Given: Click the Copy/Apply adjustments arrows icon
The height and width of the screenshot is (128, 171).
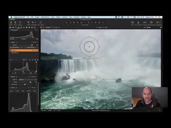Looking at the screenshot, I should pyautogui.click(x=157, y=22).
